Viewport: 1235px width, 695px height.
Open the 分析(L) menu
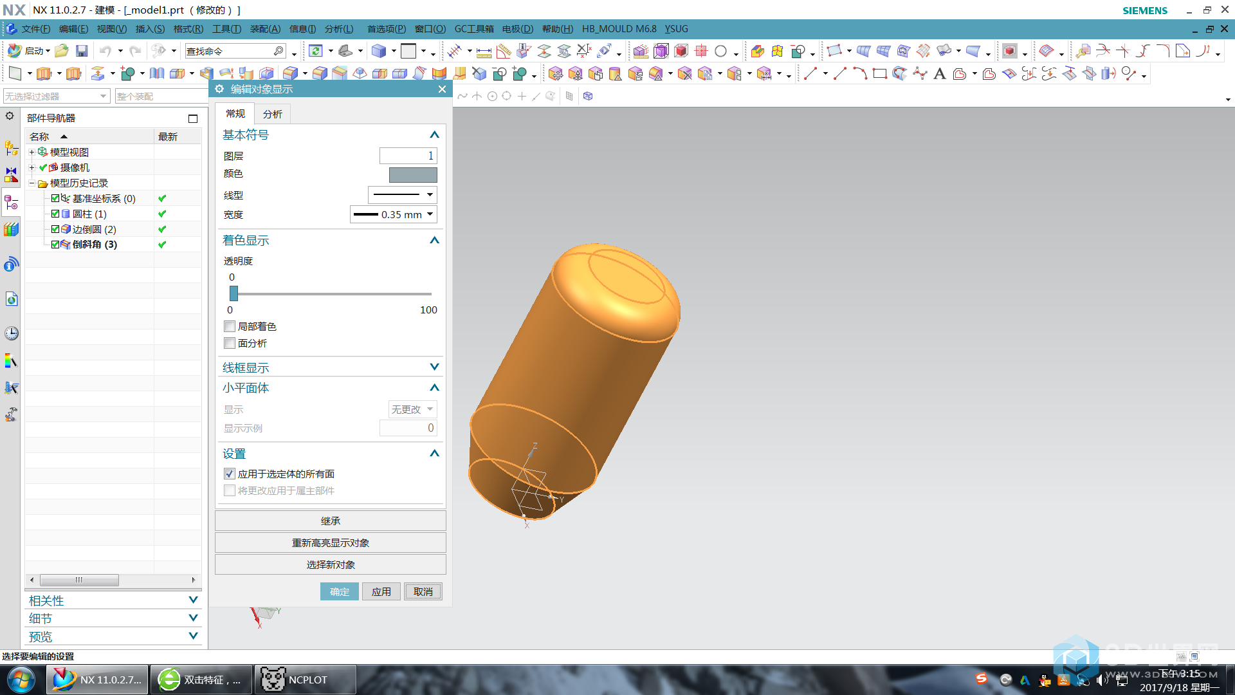(x=339, y=29)
